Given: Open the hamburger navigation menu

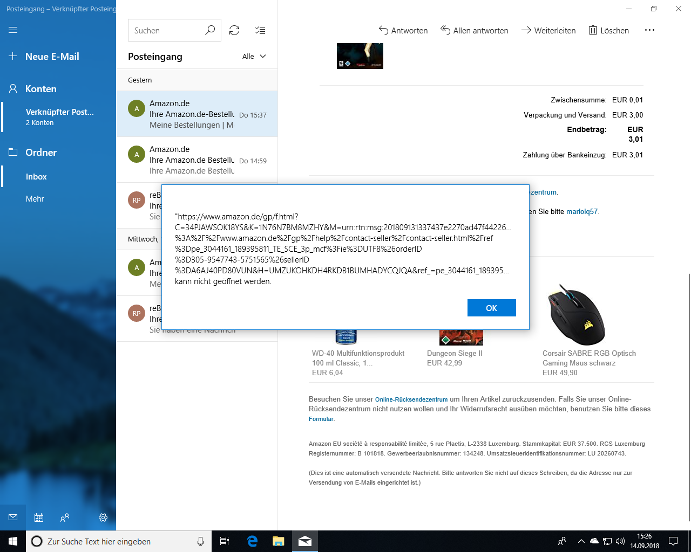Looking at the screenshot, I should [13, 30].
